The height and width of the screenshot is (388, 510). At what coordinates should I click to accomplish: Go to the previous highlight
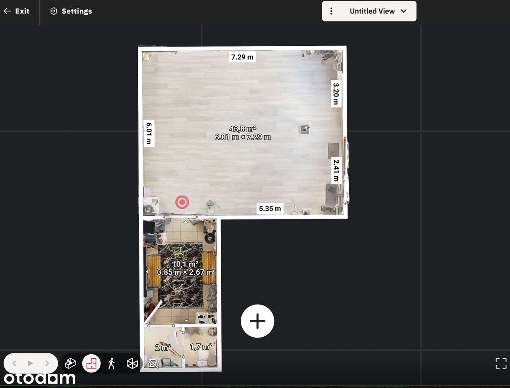tap(14, 363)
